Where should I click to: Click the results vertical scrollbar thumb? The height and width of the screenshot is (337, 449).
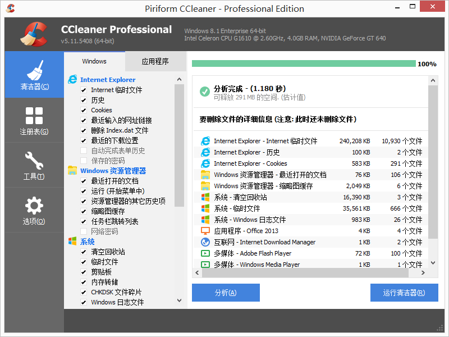click(x=433, y=162)
